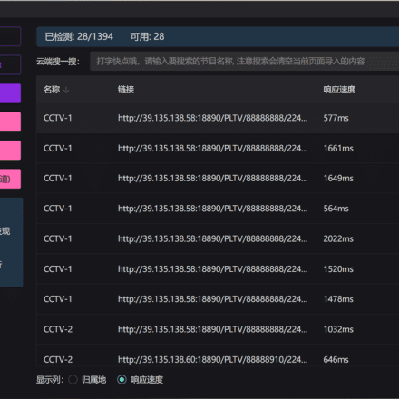Select the 646ms response speed cell
The height and width of the screenshot is (399, 399).
[336, 360]
